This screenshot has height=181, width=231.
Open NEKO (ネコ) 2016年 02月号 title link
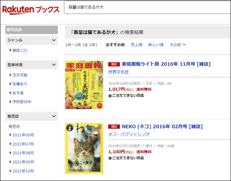pyautogui.click(x=162, y=127)
